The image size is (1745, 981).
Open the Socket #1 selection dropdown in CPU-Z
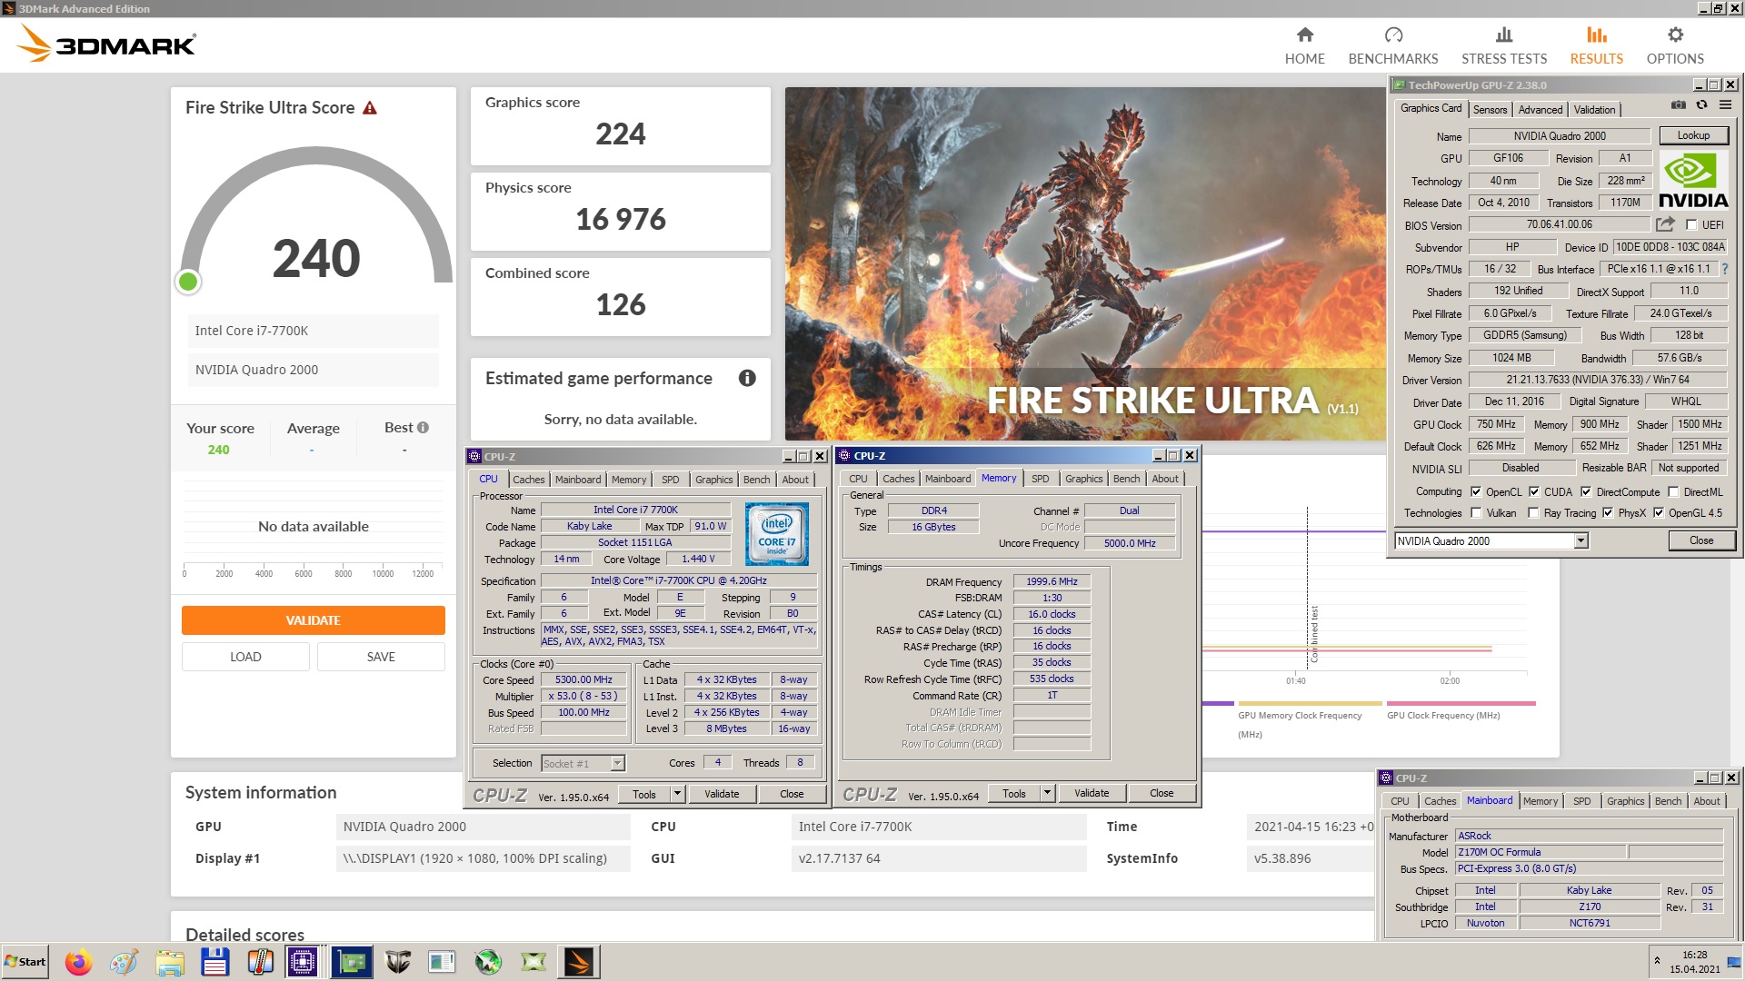click(617, 763)
